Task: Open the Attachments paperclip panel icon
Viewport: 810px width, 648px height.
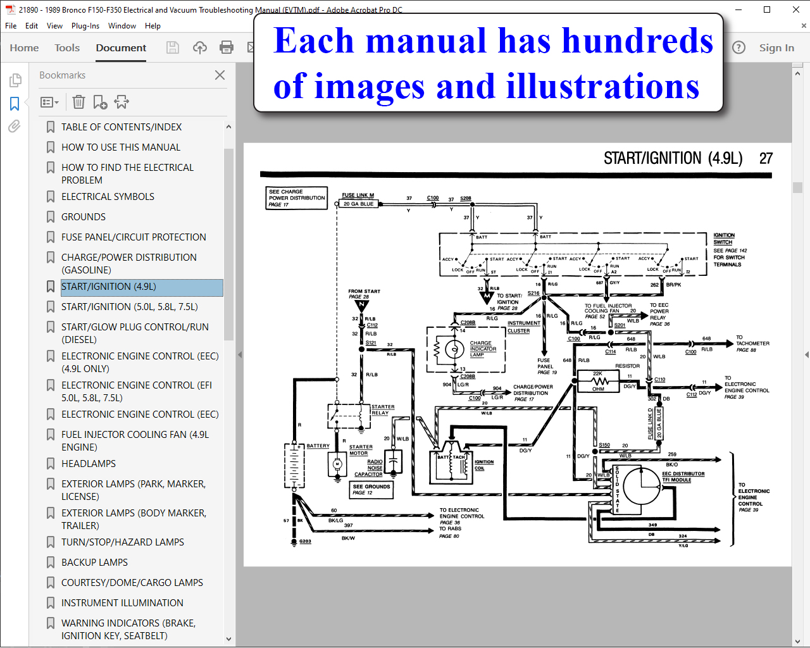Action: tap(14, 127)
